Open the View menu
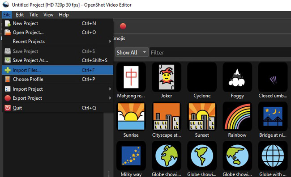The height and width of the screenshot is (177, 291). click(48, 15)
